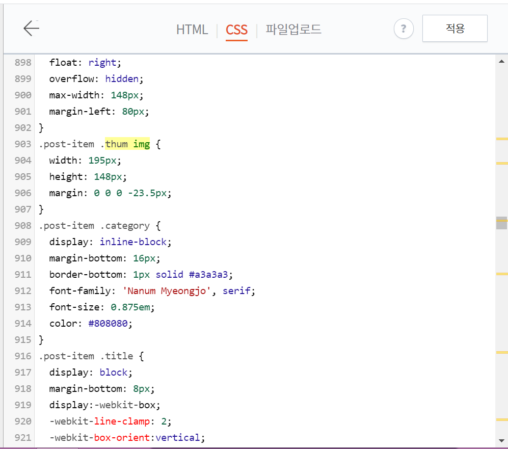Switch to the HTML tab
This screenshot has width=508, height=449.
pyautogui.click(x=192, y=30)
